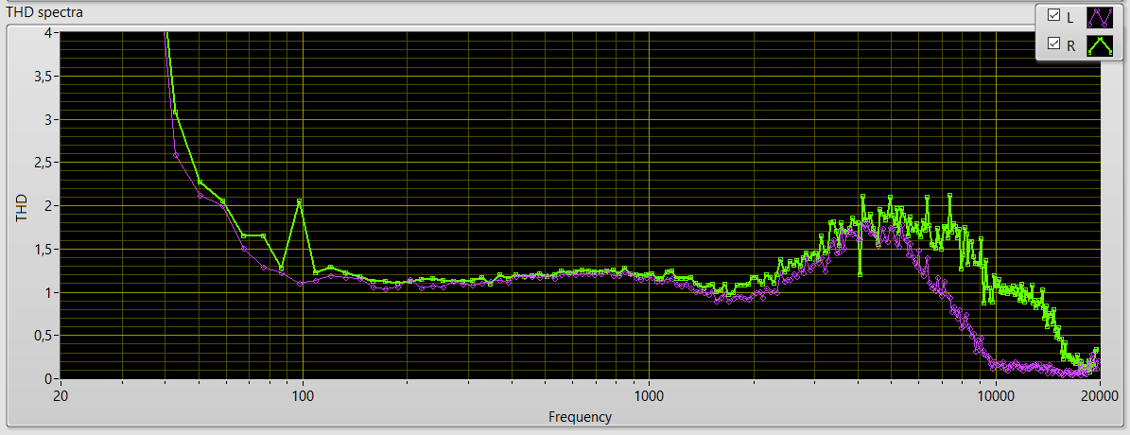The image size is (1130, 435).
Task: Click the 1000 frequency tick label
Action: point(650,394)
